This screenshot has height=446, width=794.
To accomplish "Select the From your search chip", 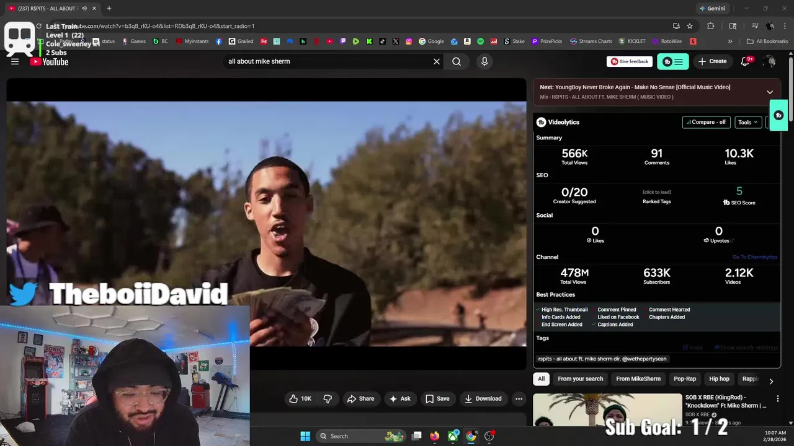I will 581,378.
